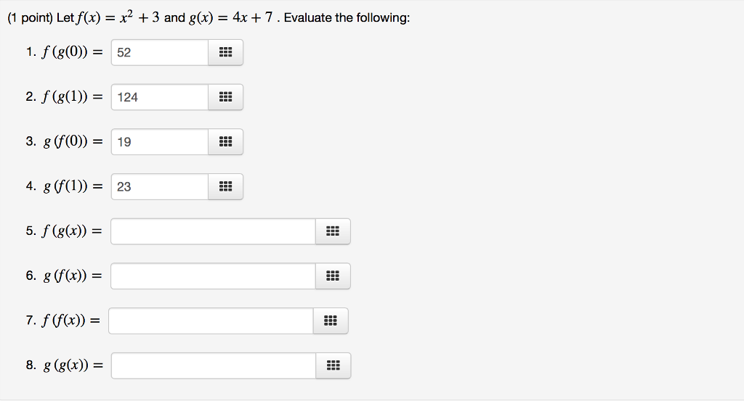Click the f(g(1)) answer field containing 124
This screenshot has width=744, height=401.
(160, 97)
